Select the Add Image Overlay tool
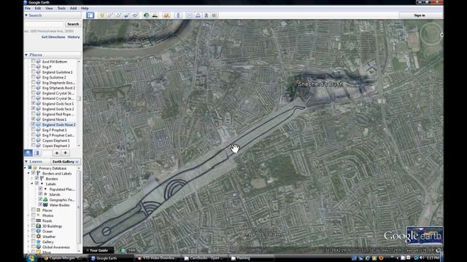Viewport: 467px width, 262px height. 126,15
